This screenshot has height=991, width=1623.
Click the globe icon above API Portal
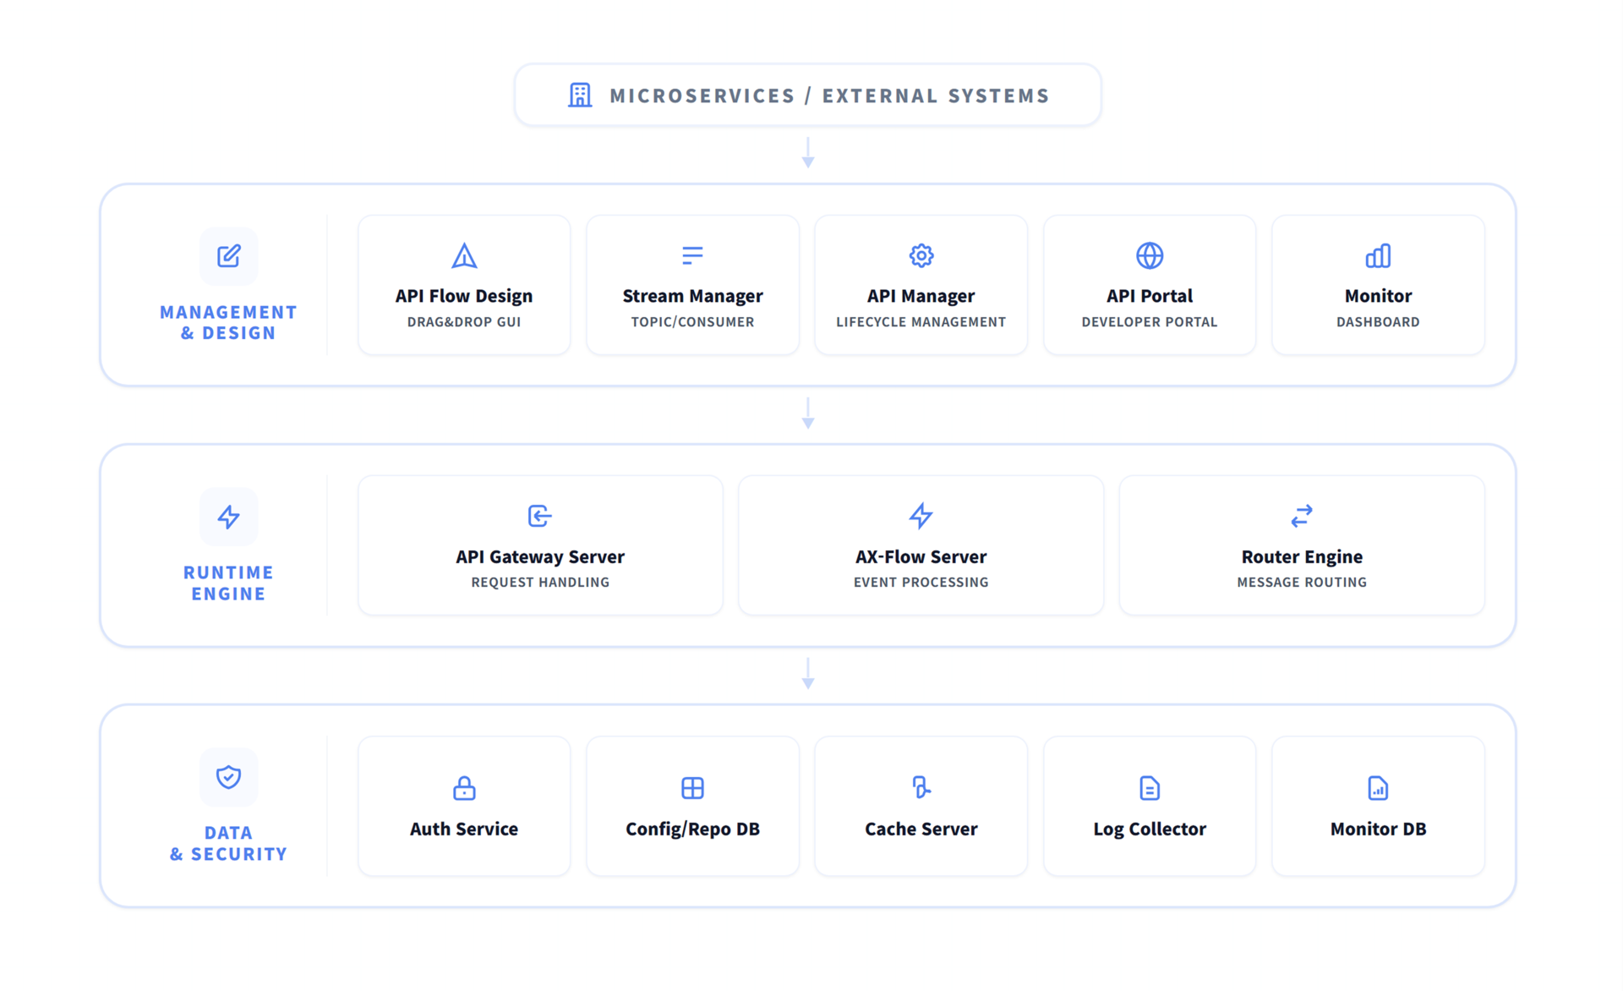pos(1149,255)
